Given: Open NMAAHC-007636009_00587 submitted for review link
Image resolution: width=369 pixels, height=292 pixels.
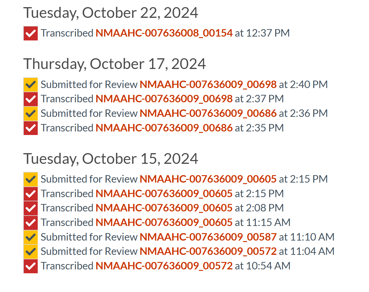Looking at the screenshot, I should [x=208, y=237].
